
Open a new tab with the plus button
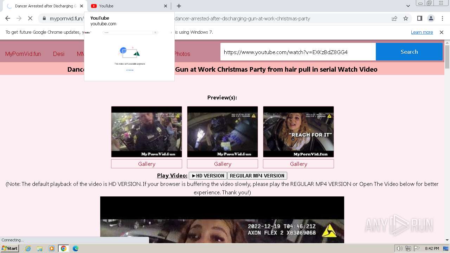pyautogui.click(x=179, y=6)
